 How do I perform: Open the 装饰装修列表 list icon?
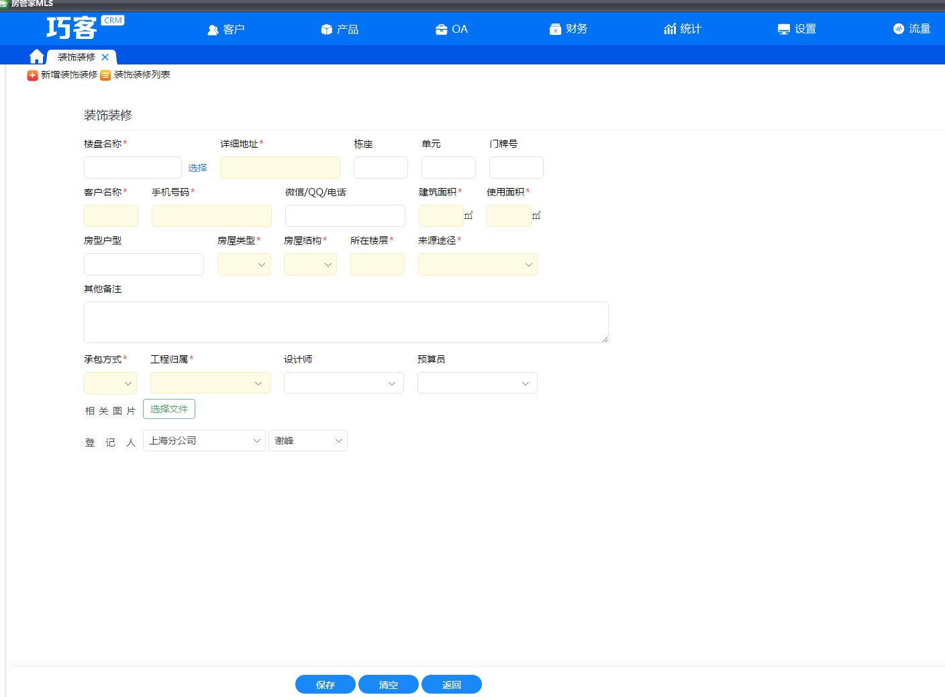[105, 75]
